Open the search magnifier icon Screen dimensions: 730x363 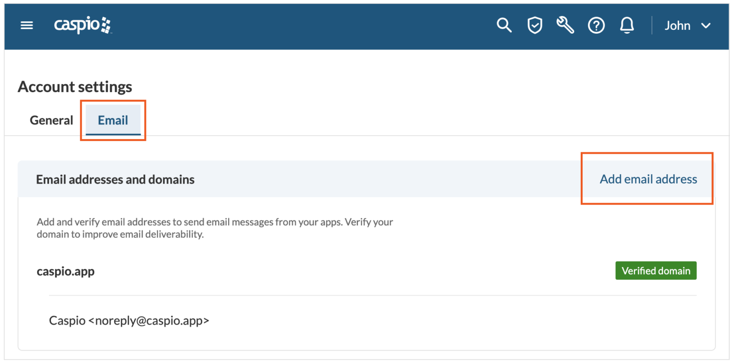coord(504,25)
